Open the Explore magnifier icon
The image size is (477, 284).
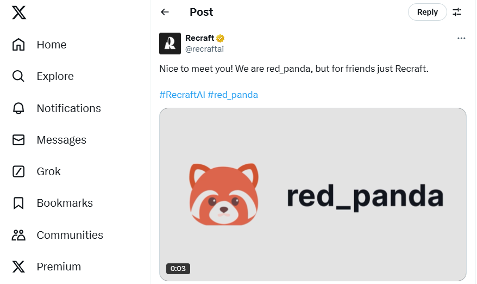[x=18, y=76]
